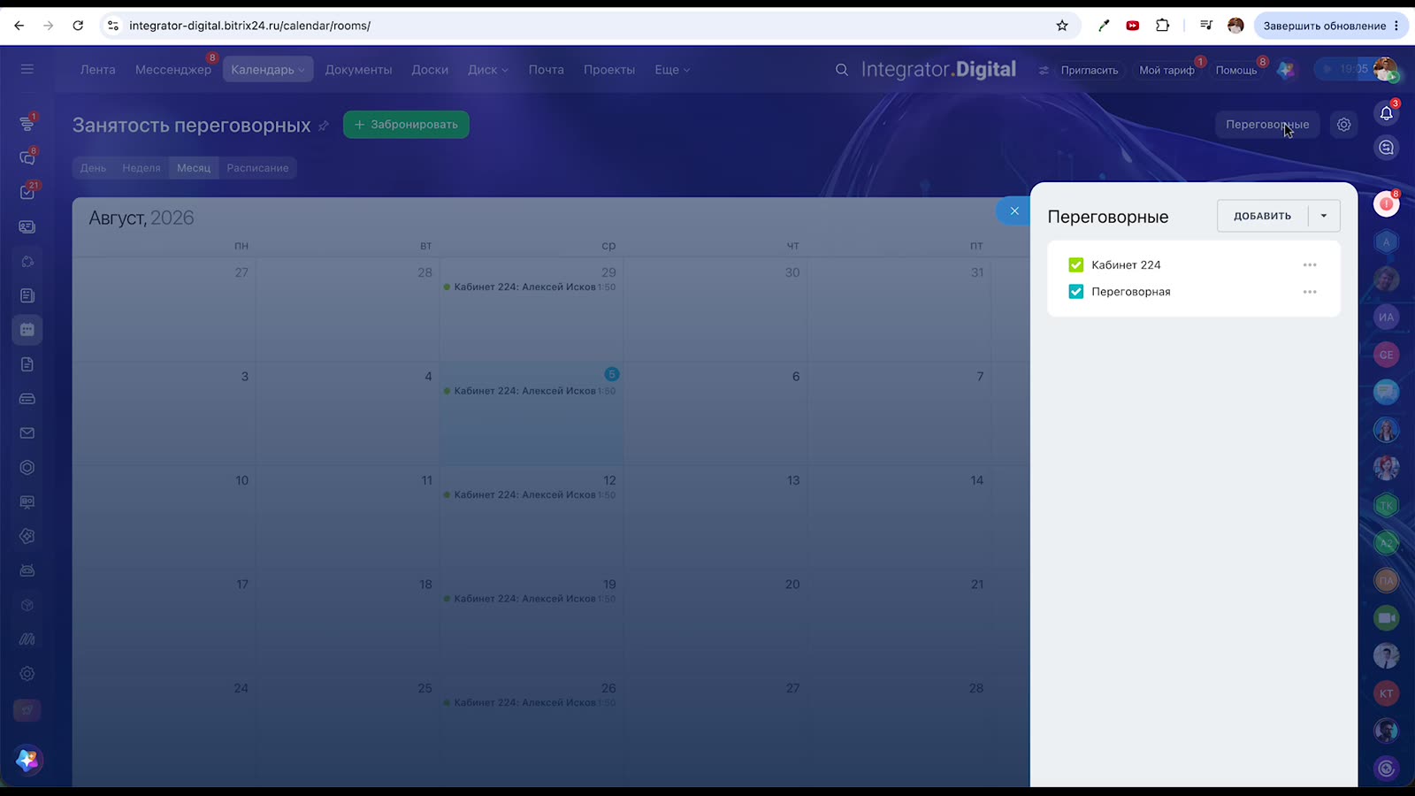Go back in browser history
The image size is (1415, 796).
pos(19,26)
